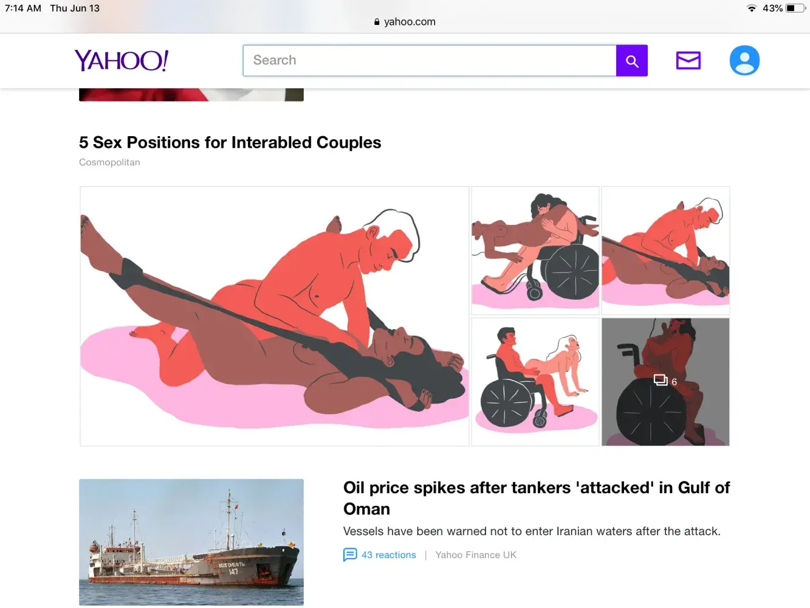Viewport: 810px width, 608px height.
Task: Tap the padlock icon in the address bar
Action: point(377,22)
